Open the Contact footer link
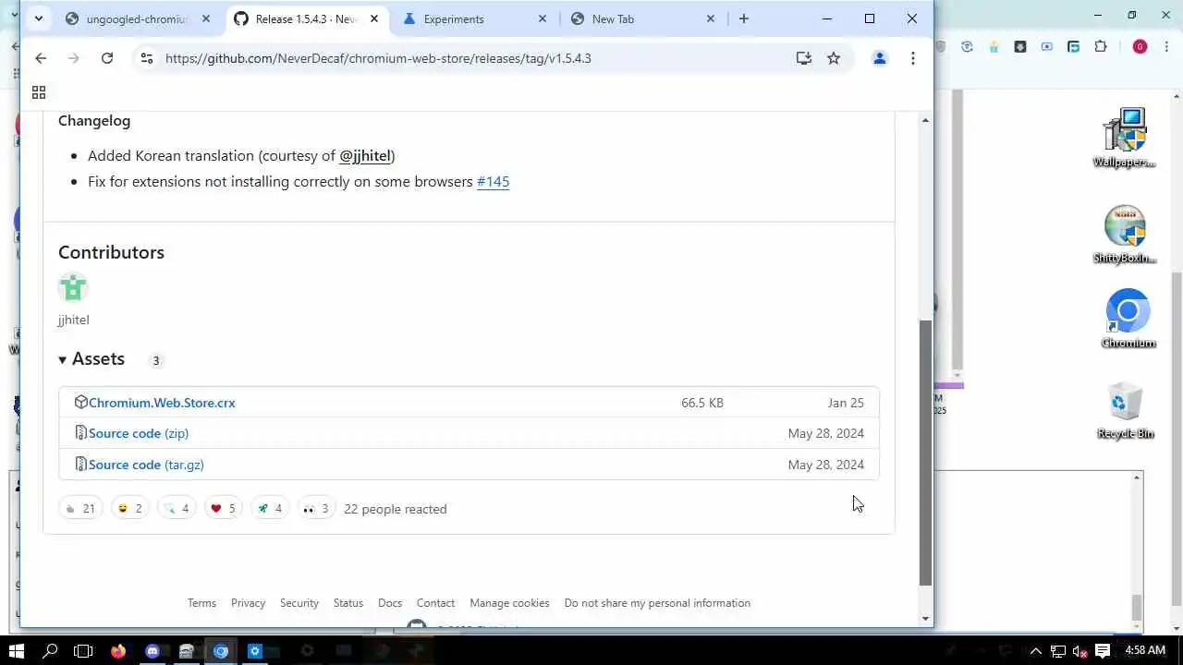Viewport: 1183px width, 665px height. coord(435,603)
